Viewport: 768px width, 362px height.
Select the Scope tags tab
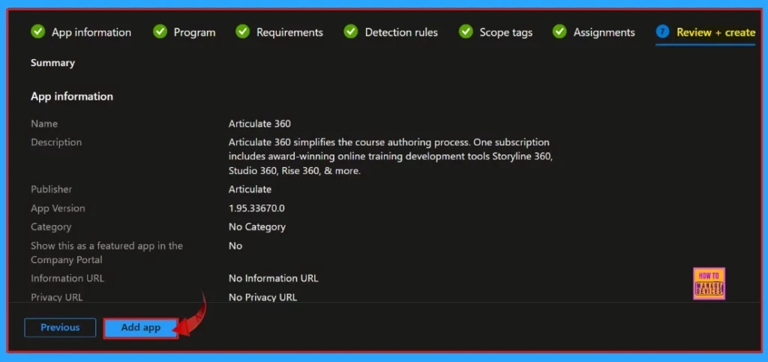coord(506,32)
